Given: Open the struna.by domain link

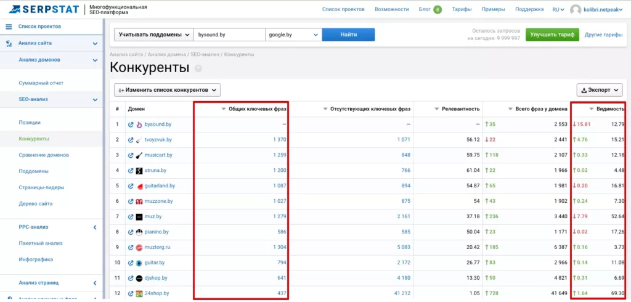Looking at the screenshot, I should point(155,171).
